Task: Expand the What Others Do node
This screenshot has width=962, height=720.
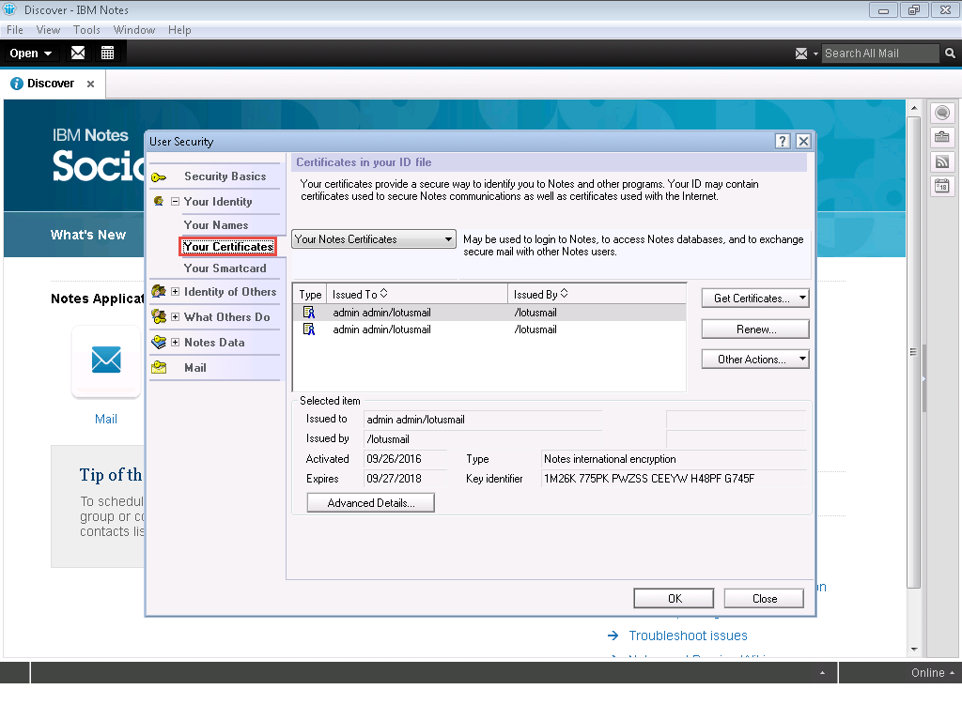Action: (x=175, y=316)
